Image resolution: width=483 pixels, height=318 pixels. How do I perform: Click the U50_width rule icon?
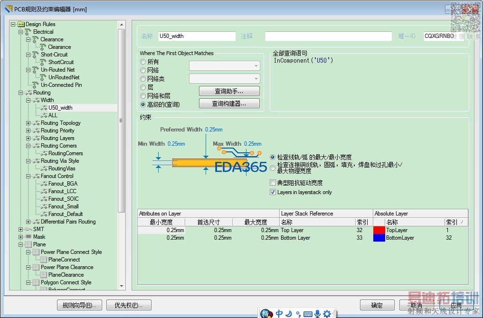tap(44, 108)
